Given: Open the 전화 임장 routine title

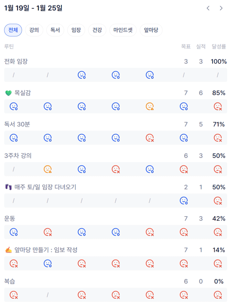Looking at the screenshot, I should [x=16, y=61].
